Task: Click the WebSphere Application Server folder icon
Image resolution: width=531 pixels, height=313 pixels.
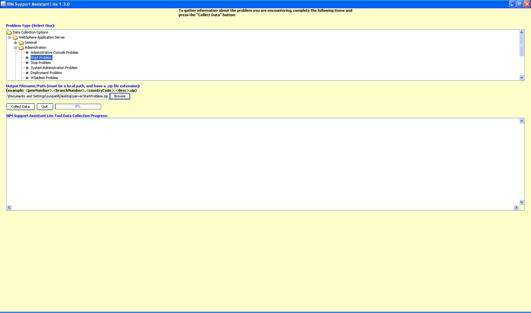Action: coord(15,38)
